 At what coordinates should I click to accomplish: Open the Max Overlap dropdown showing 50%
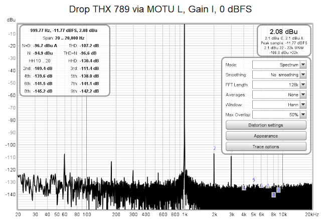point(279,114)
